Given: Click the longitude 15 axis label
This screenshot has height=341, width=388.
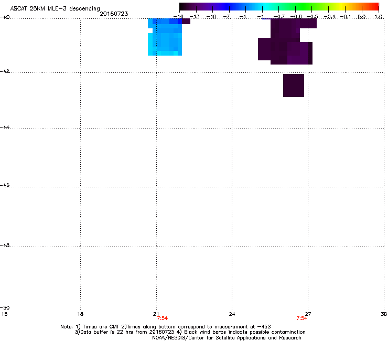Looking at the screenshot, I should [4, 314].
